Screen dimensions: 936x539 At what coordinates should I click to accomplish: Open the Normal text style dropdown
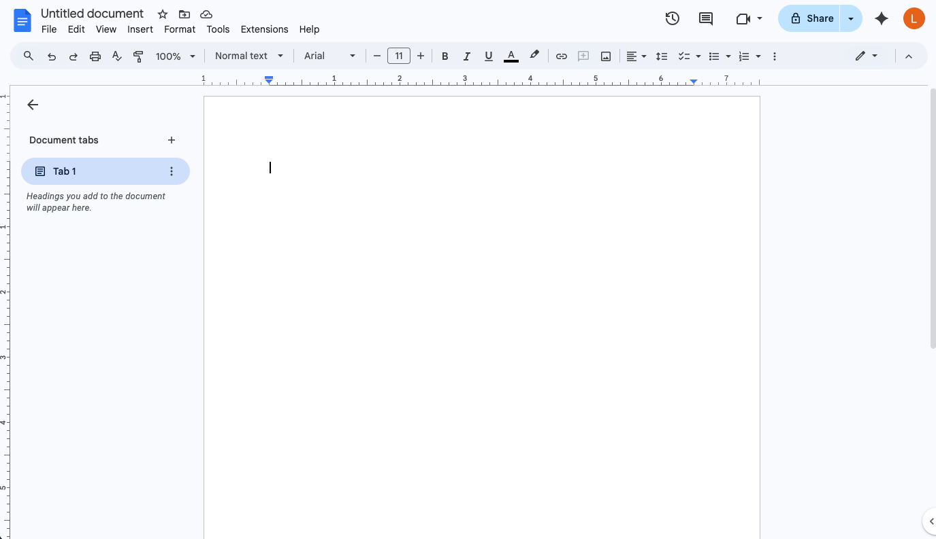248,56
